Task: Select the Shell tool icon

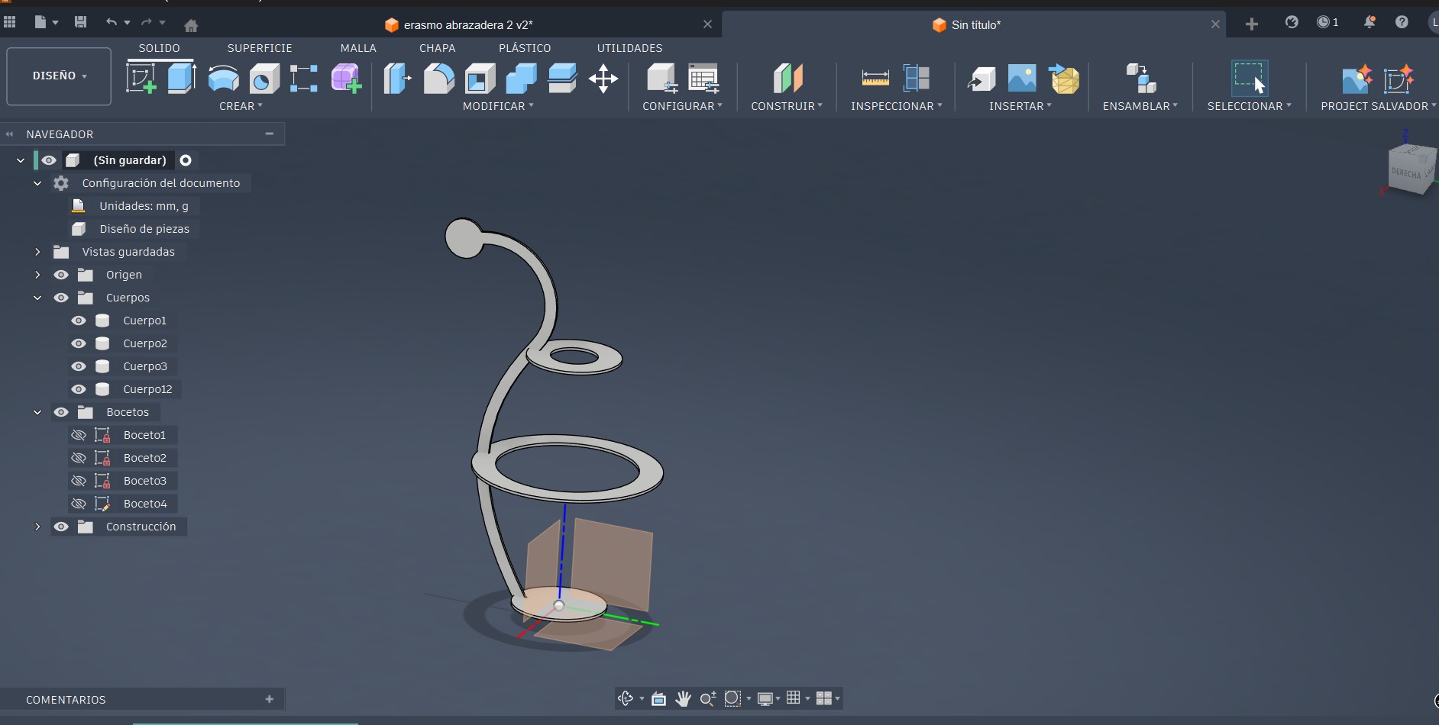Action: point(480,79)
